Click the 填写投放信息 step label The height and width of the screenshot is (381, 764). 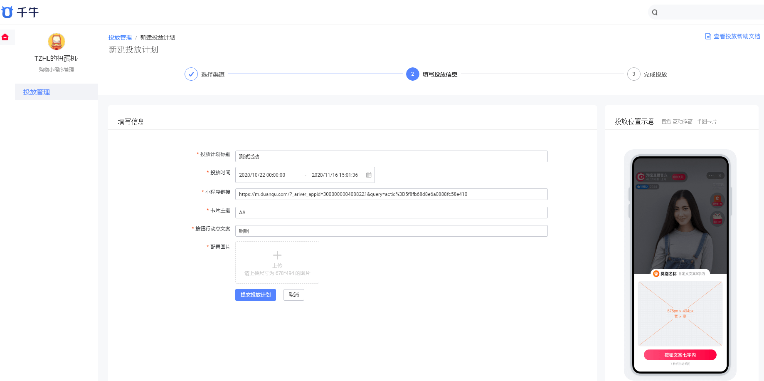[440, 74]
